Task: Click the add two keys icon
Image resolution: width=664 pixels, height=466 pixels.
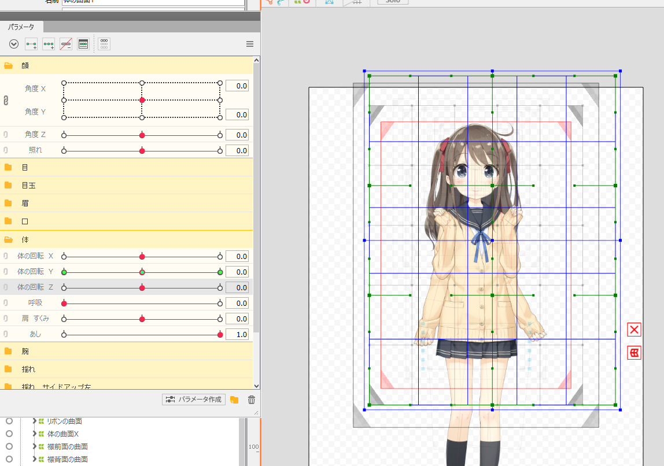Action: 31,44
